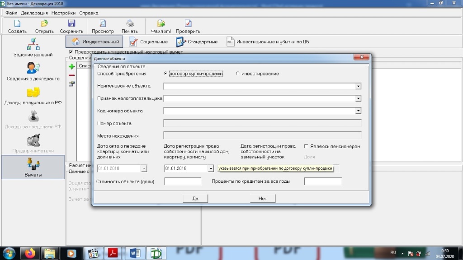Open the Декларация menu

pyautogui.click(x=34, y=13)
